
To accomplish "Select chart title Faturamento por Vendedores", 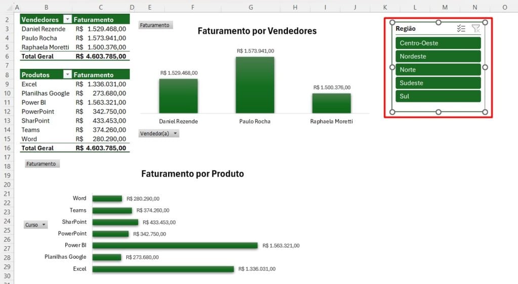I will pos(257,31).
